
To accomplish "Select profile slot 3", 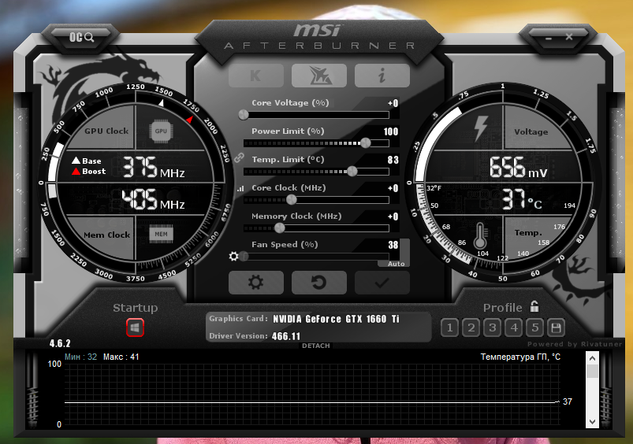I will (493, 327).
